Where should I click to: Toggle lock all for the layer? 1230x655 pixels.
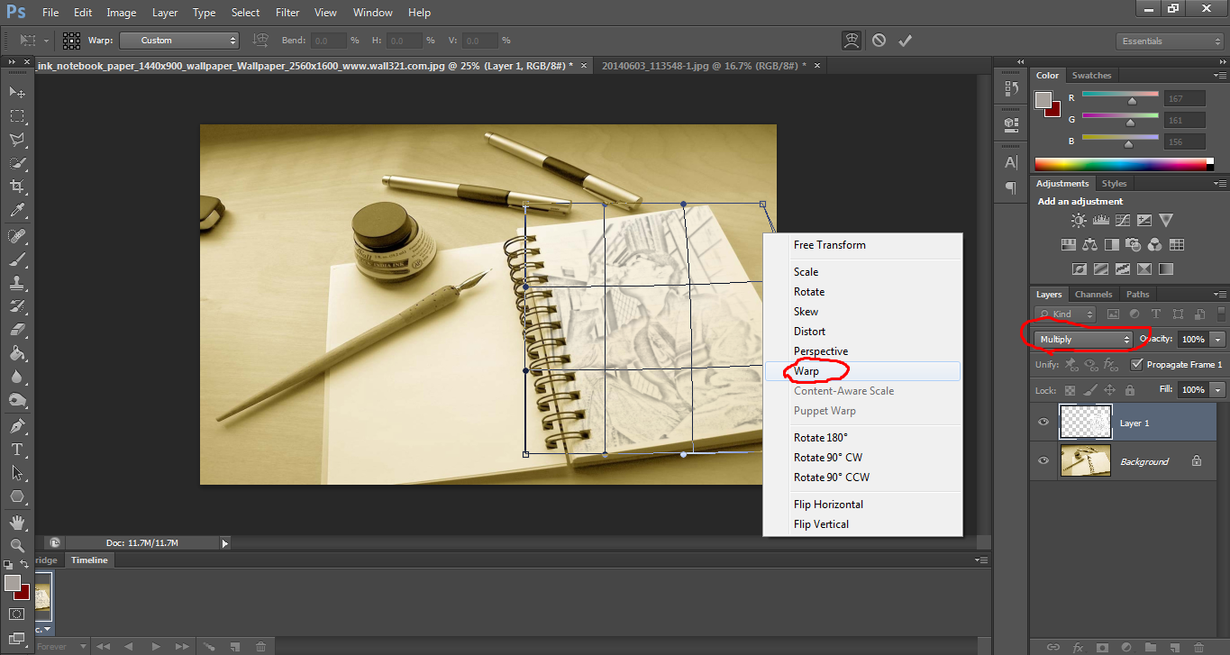point(1130,390)
